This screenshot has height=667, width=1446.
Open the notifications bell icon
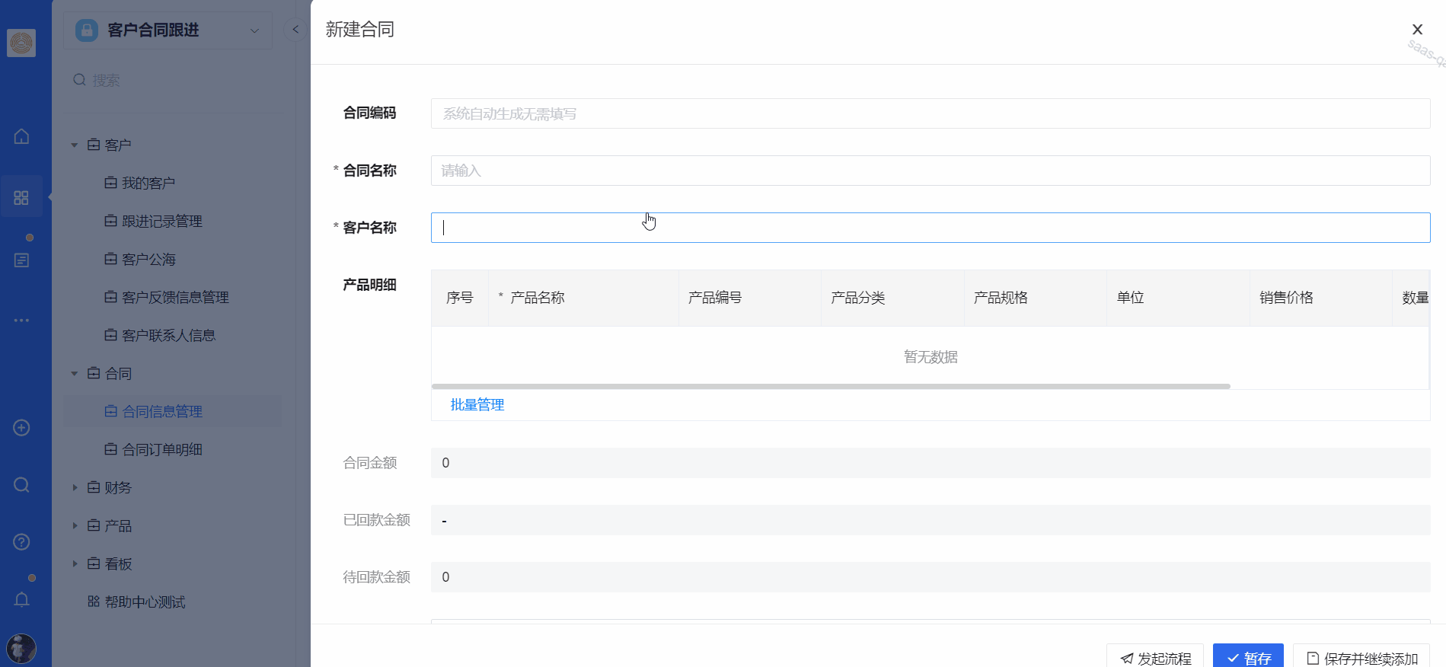(21, 599)
